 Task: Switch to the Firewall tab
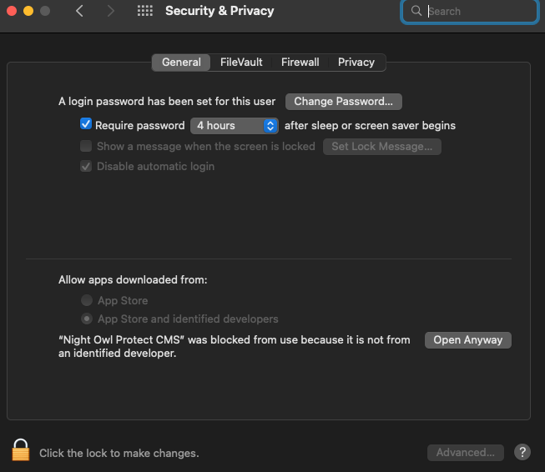300,63
